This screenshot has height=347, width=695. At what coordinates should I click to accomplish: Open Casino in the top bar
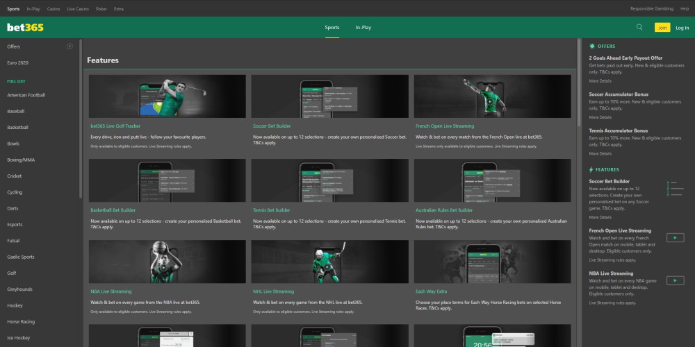[54, 9]
